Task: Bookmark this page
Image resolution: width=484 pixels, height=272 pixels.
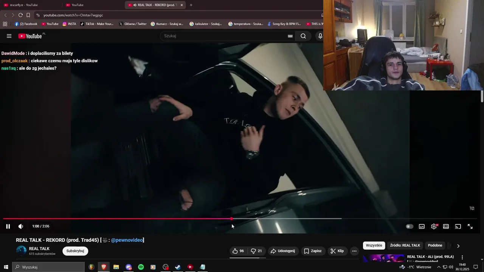Action: 28,15
